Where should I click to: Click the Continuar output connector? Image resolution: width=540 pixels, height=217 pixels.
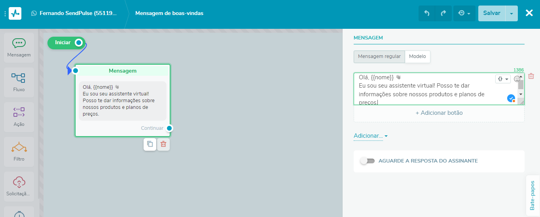pos(169,128)
